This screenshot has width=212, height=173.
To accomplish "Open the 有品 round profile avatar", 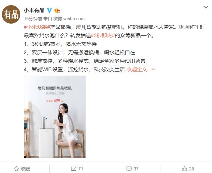I will pyautogui.click(x=11, y=14).
